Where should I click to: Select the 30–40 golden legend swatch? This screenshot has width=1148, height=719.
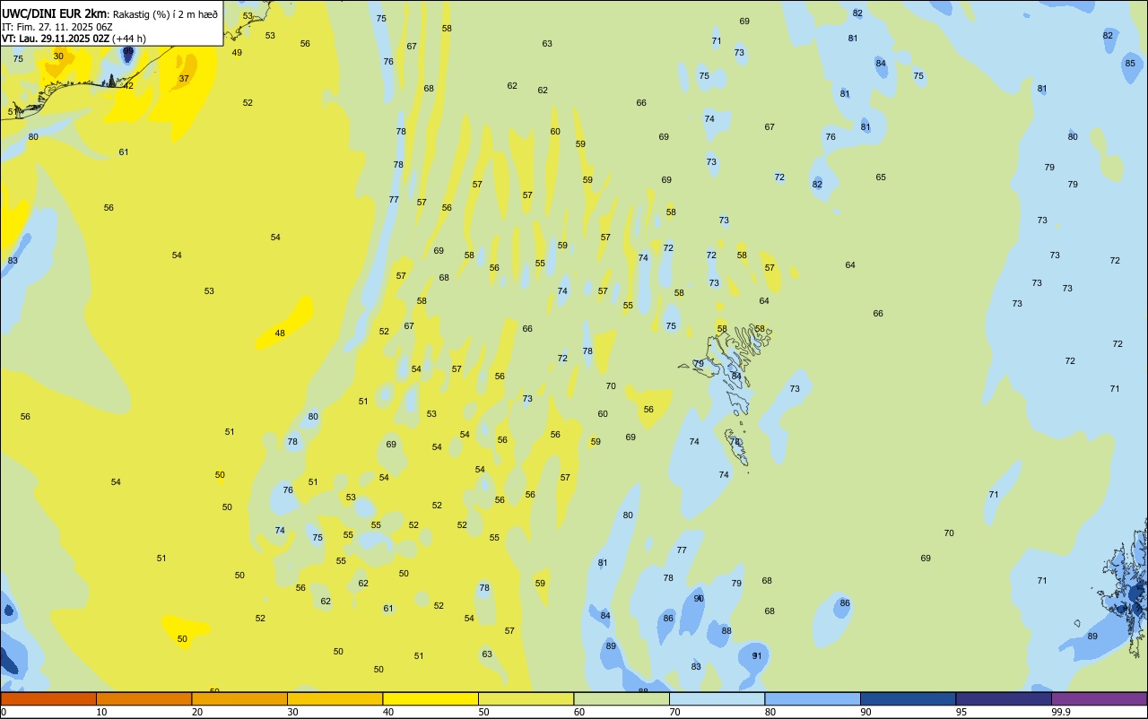[335, 698]
